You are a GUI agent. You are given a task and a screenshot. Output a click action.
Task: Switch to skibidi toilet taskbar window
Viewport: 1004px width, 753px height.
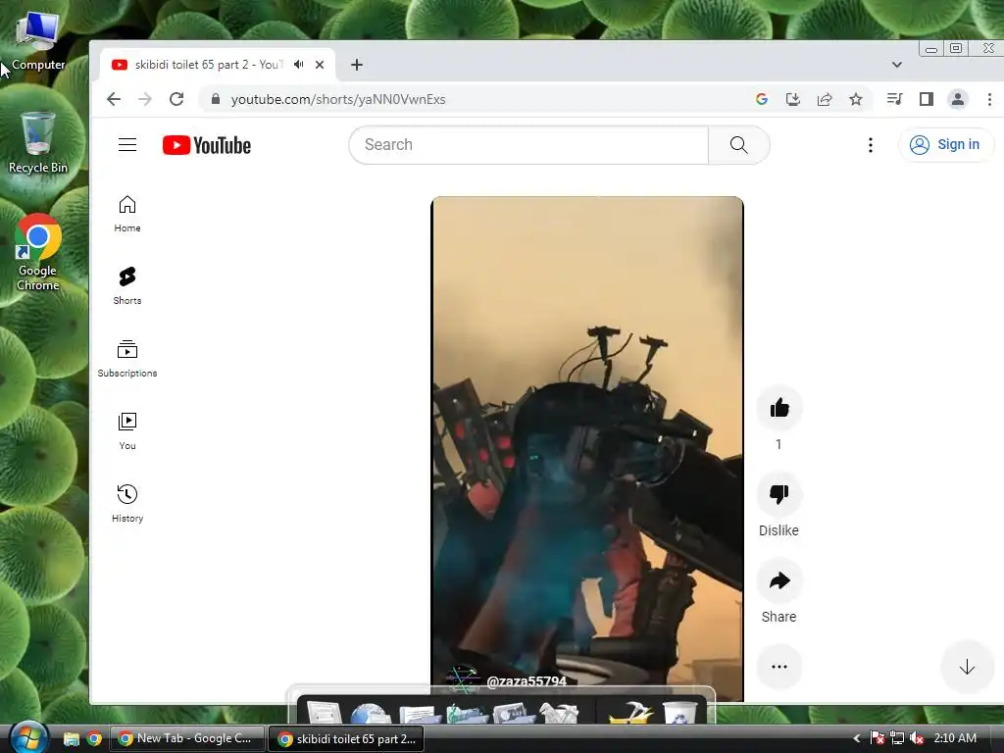pos(346,739)
